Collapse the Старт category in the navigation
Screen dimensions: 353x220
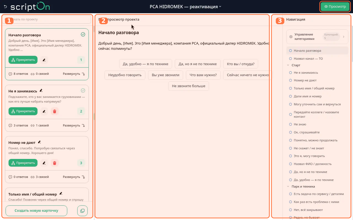(288, 65)
